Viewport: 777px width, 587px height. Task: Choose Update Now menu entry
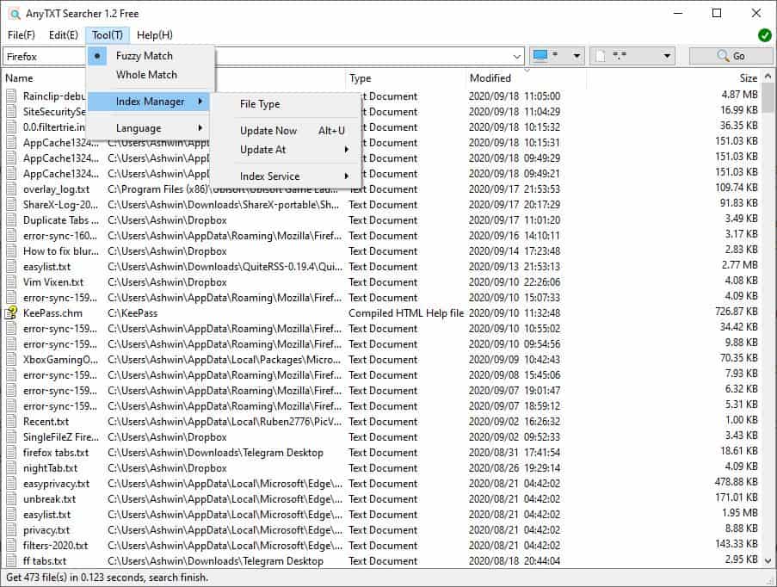pos(293,131)
